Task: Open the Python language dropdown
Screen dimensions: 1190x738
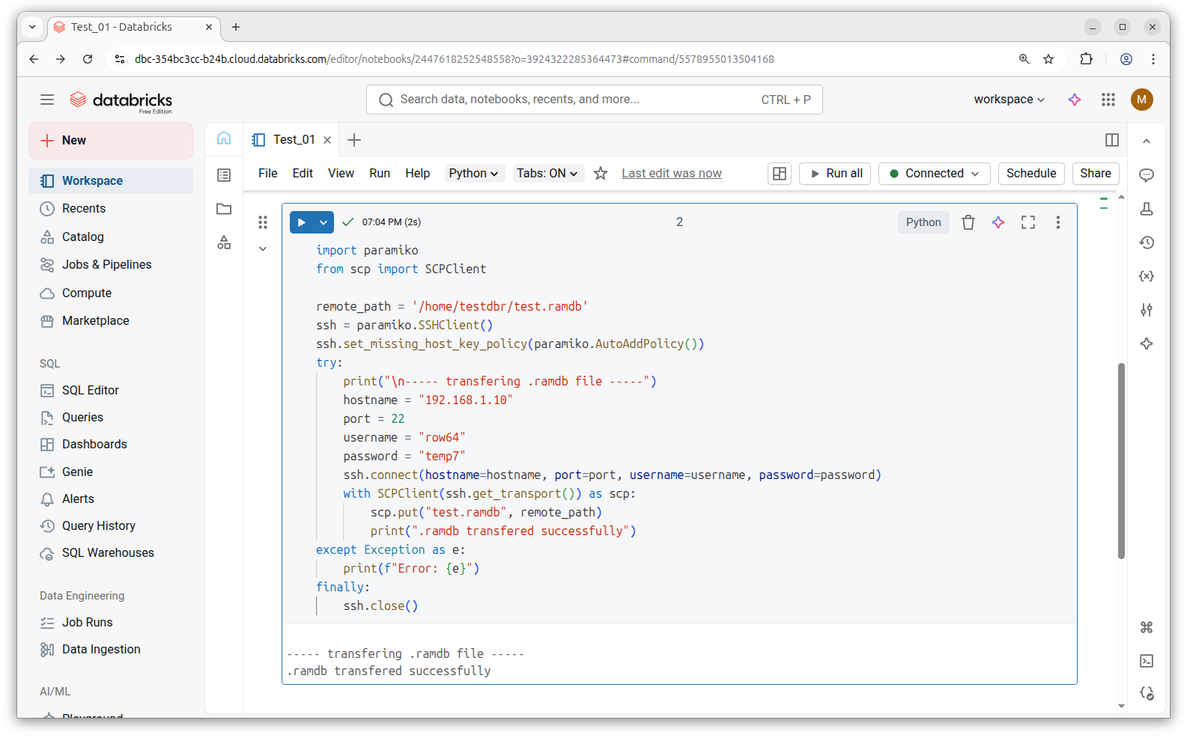Action: [x=473, y=174]
